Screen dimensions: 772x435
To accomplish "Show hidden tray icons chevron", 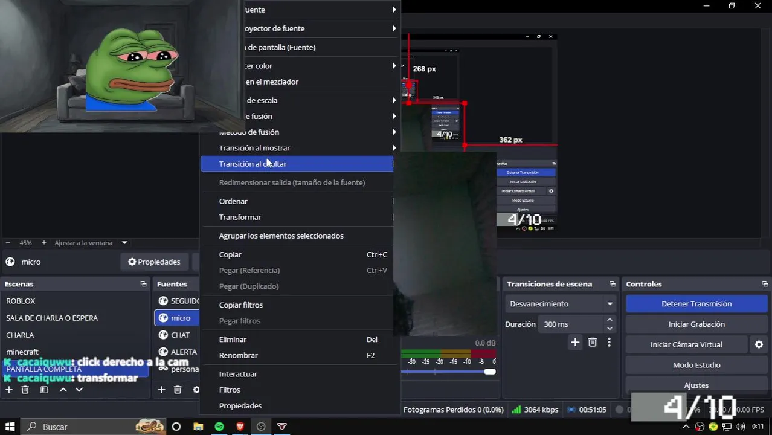I will 687,427.
